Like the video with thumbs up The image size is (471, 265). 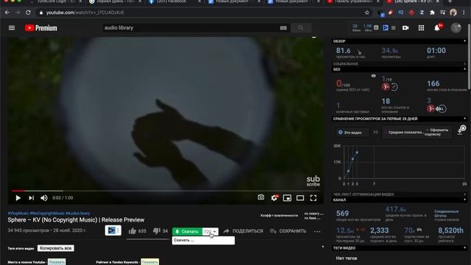coord(132,231)
